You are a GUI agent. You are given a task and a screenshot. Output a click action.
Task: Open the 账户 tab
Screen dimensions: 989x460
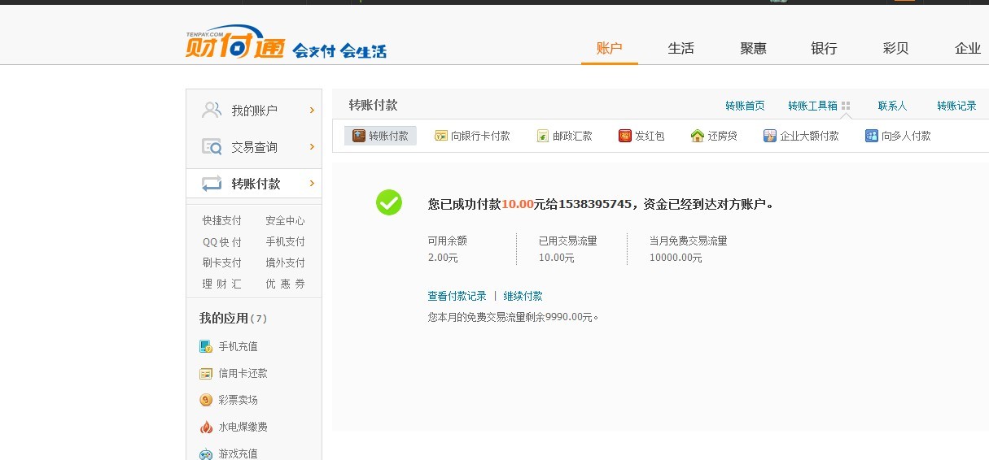[610, 48]
